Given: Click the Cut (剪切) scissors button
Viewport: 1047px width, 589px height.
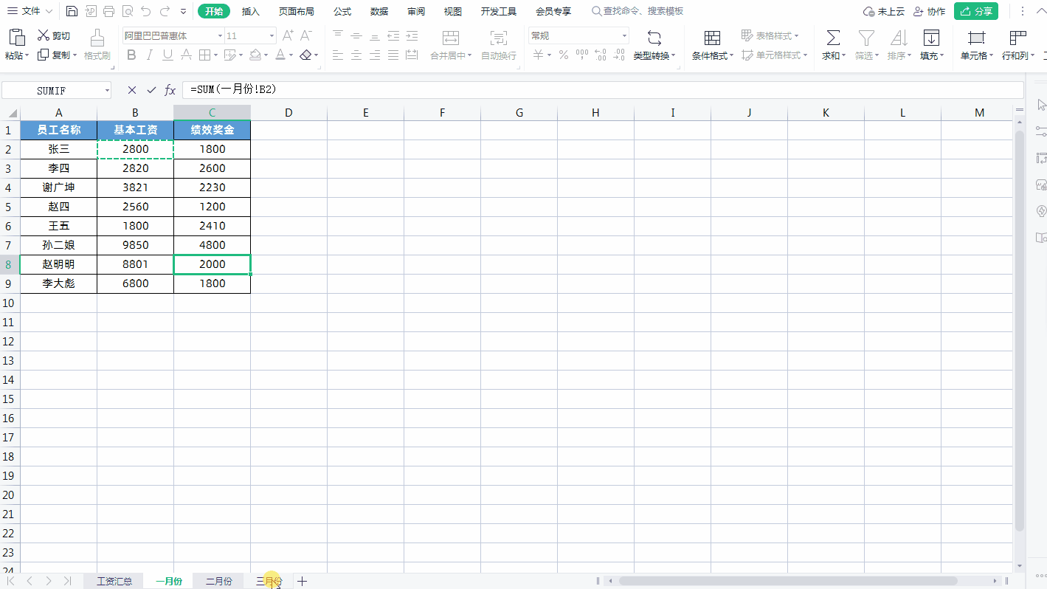Looking at the screenshot, I should (54, 35).
